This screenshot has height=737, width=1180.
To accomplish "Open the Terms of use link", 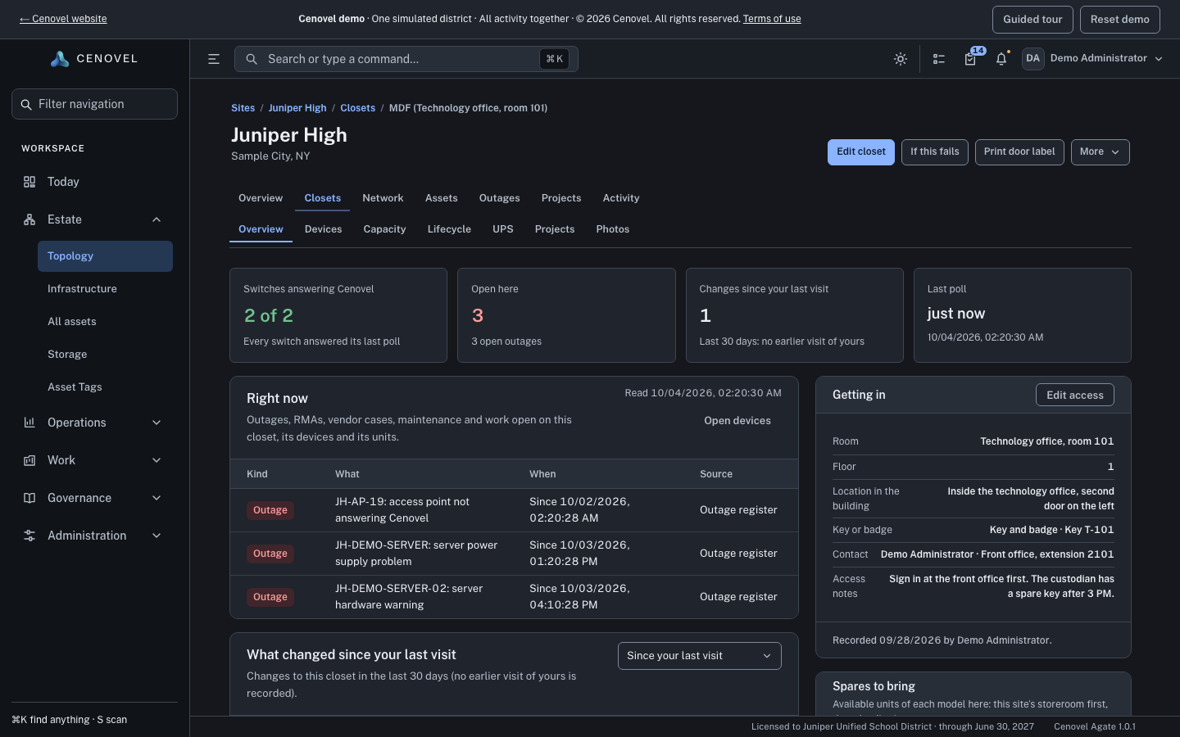I will click(x=772, y=19).
